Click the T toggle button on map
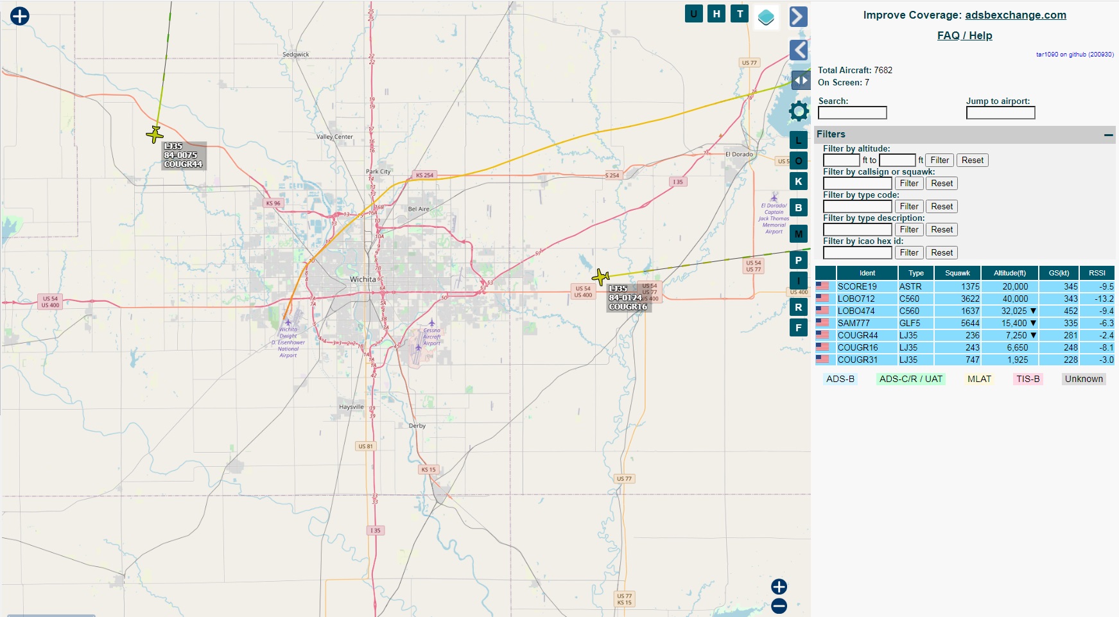 coord(740,13)
